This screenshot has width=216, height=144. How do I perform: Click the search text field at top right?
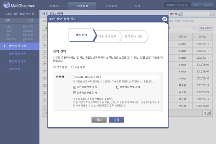[196, 14]
